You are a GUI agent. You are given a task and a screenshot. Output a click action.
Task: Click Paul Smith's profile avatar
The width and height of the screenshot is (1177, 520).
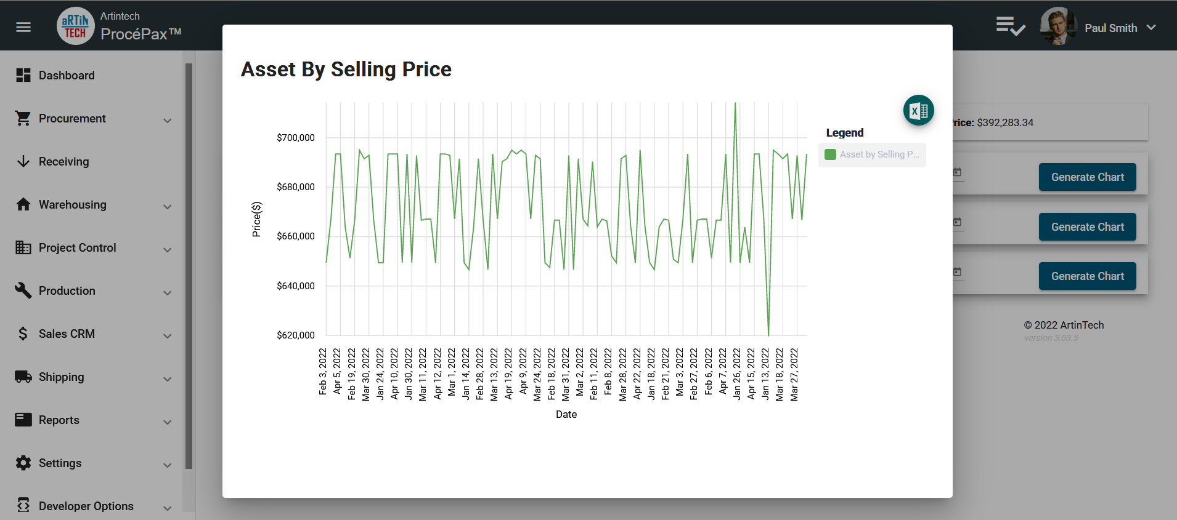click(x=1058, y=26)
